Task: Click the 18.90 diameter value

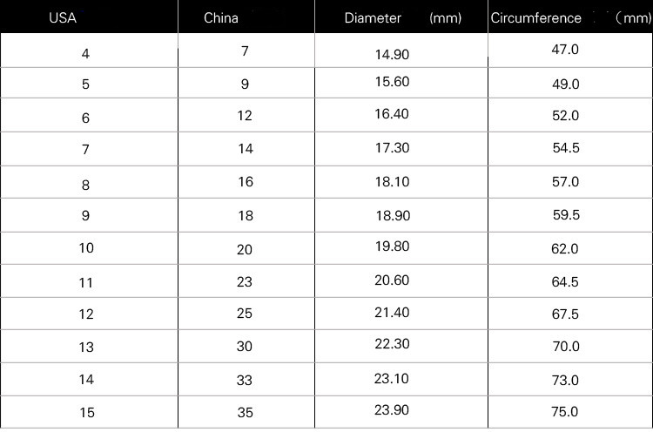Action: [392, 215]
